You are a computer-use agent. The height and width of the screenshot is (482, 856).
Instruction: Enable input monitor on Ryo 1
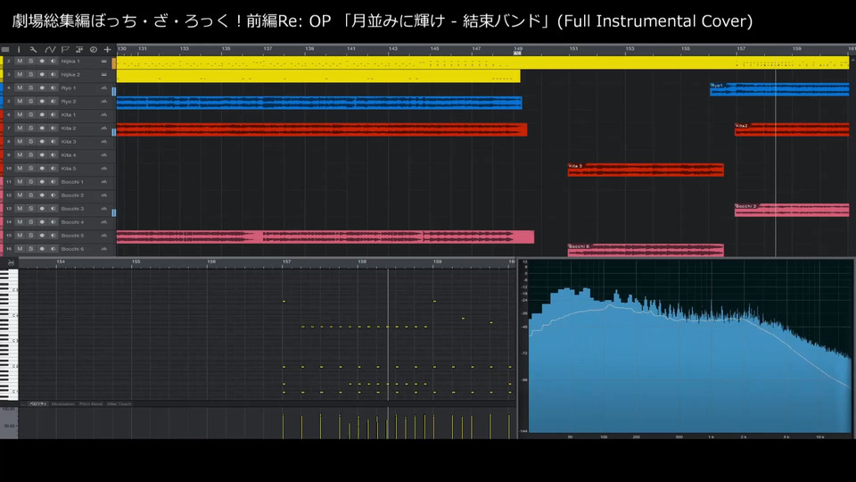(53, 88)
